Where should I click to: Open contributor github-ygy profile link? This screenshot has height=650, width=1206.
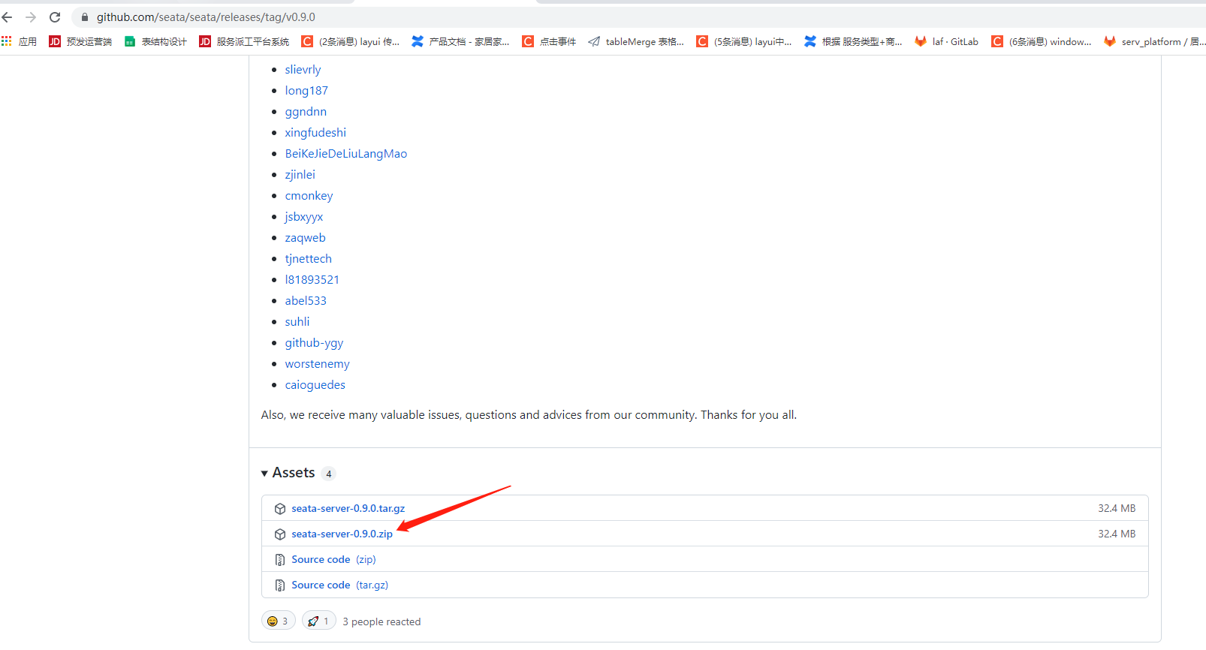coord(314,342)
